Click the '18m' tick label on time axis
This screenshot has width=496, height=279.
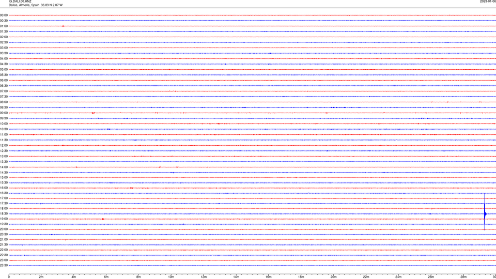[x=301, y=277]
